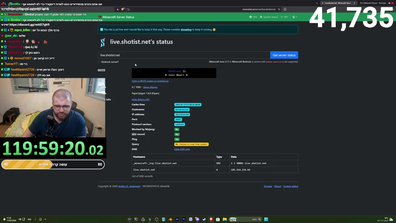Switch to Brave browser in taskbar
Screen dimensions: 396x223
pos(211,219)
